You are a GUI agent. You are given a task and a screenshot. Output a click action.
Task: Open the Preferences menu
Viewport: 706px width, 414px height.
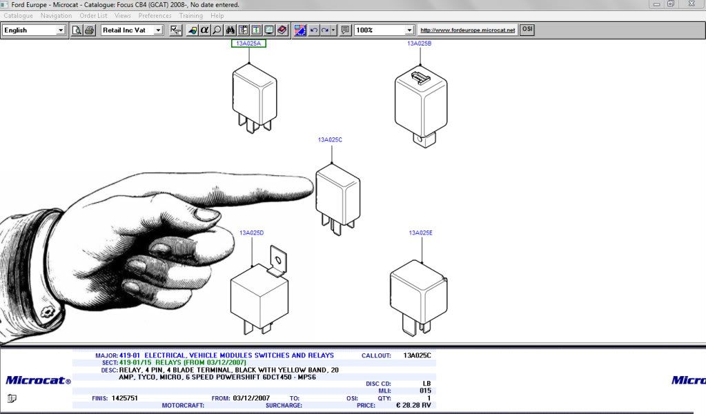click(x=155, y=16)
